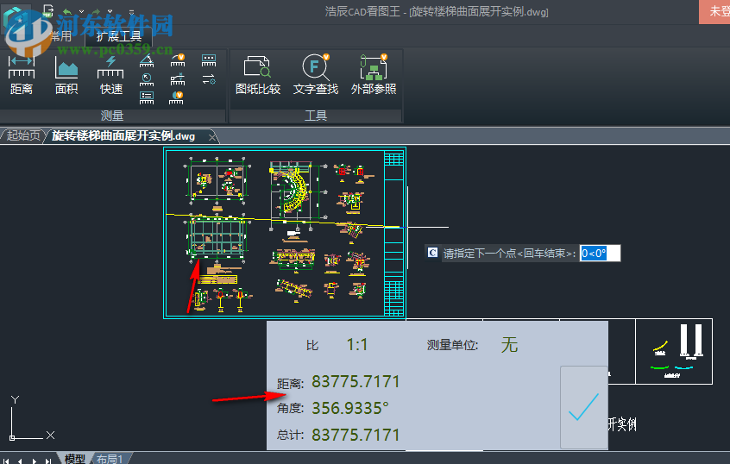
Task: Click the export to PDF icon
Action: (x=47, y=10)
